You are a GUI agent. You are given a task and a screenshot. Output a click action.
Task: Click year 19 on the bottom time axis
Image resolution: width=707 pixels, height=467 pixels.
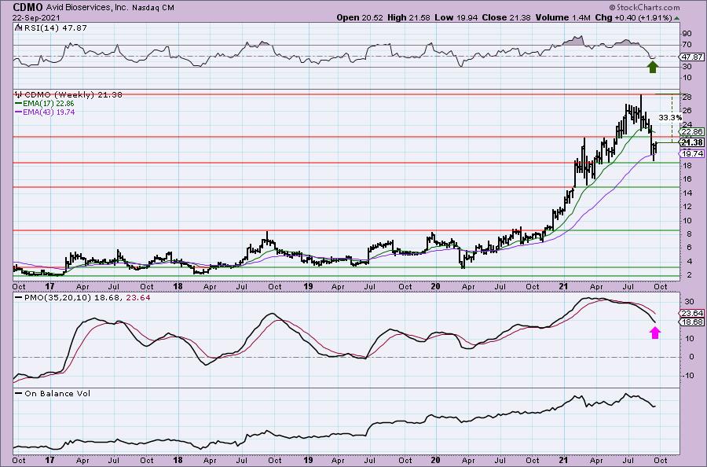tap(307, 461)
